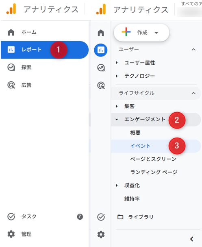
Task: Expand the 集客 tree arrow
Action: click(117, 106)
